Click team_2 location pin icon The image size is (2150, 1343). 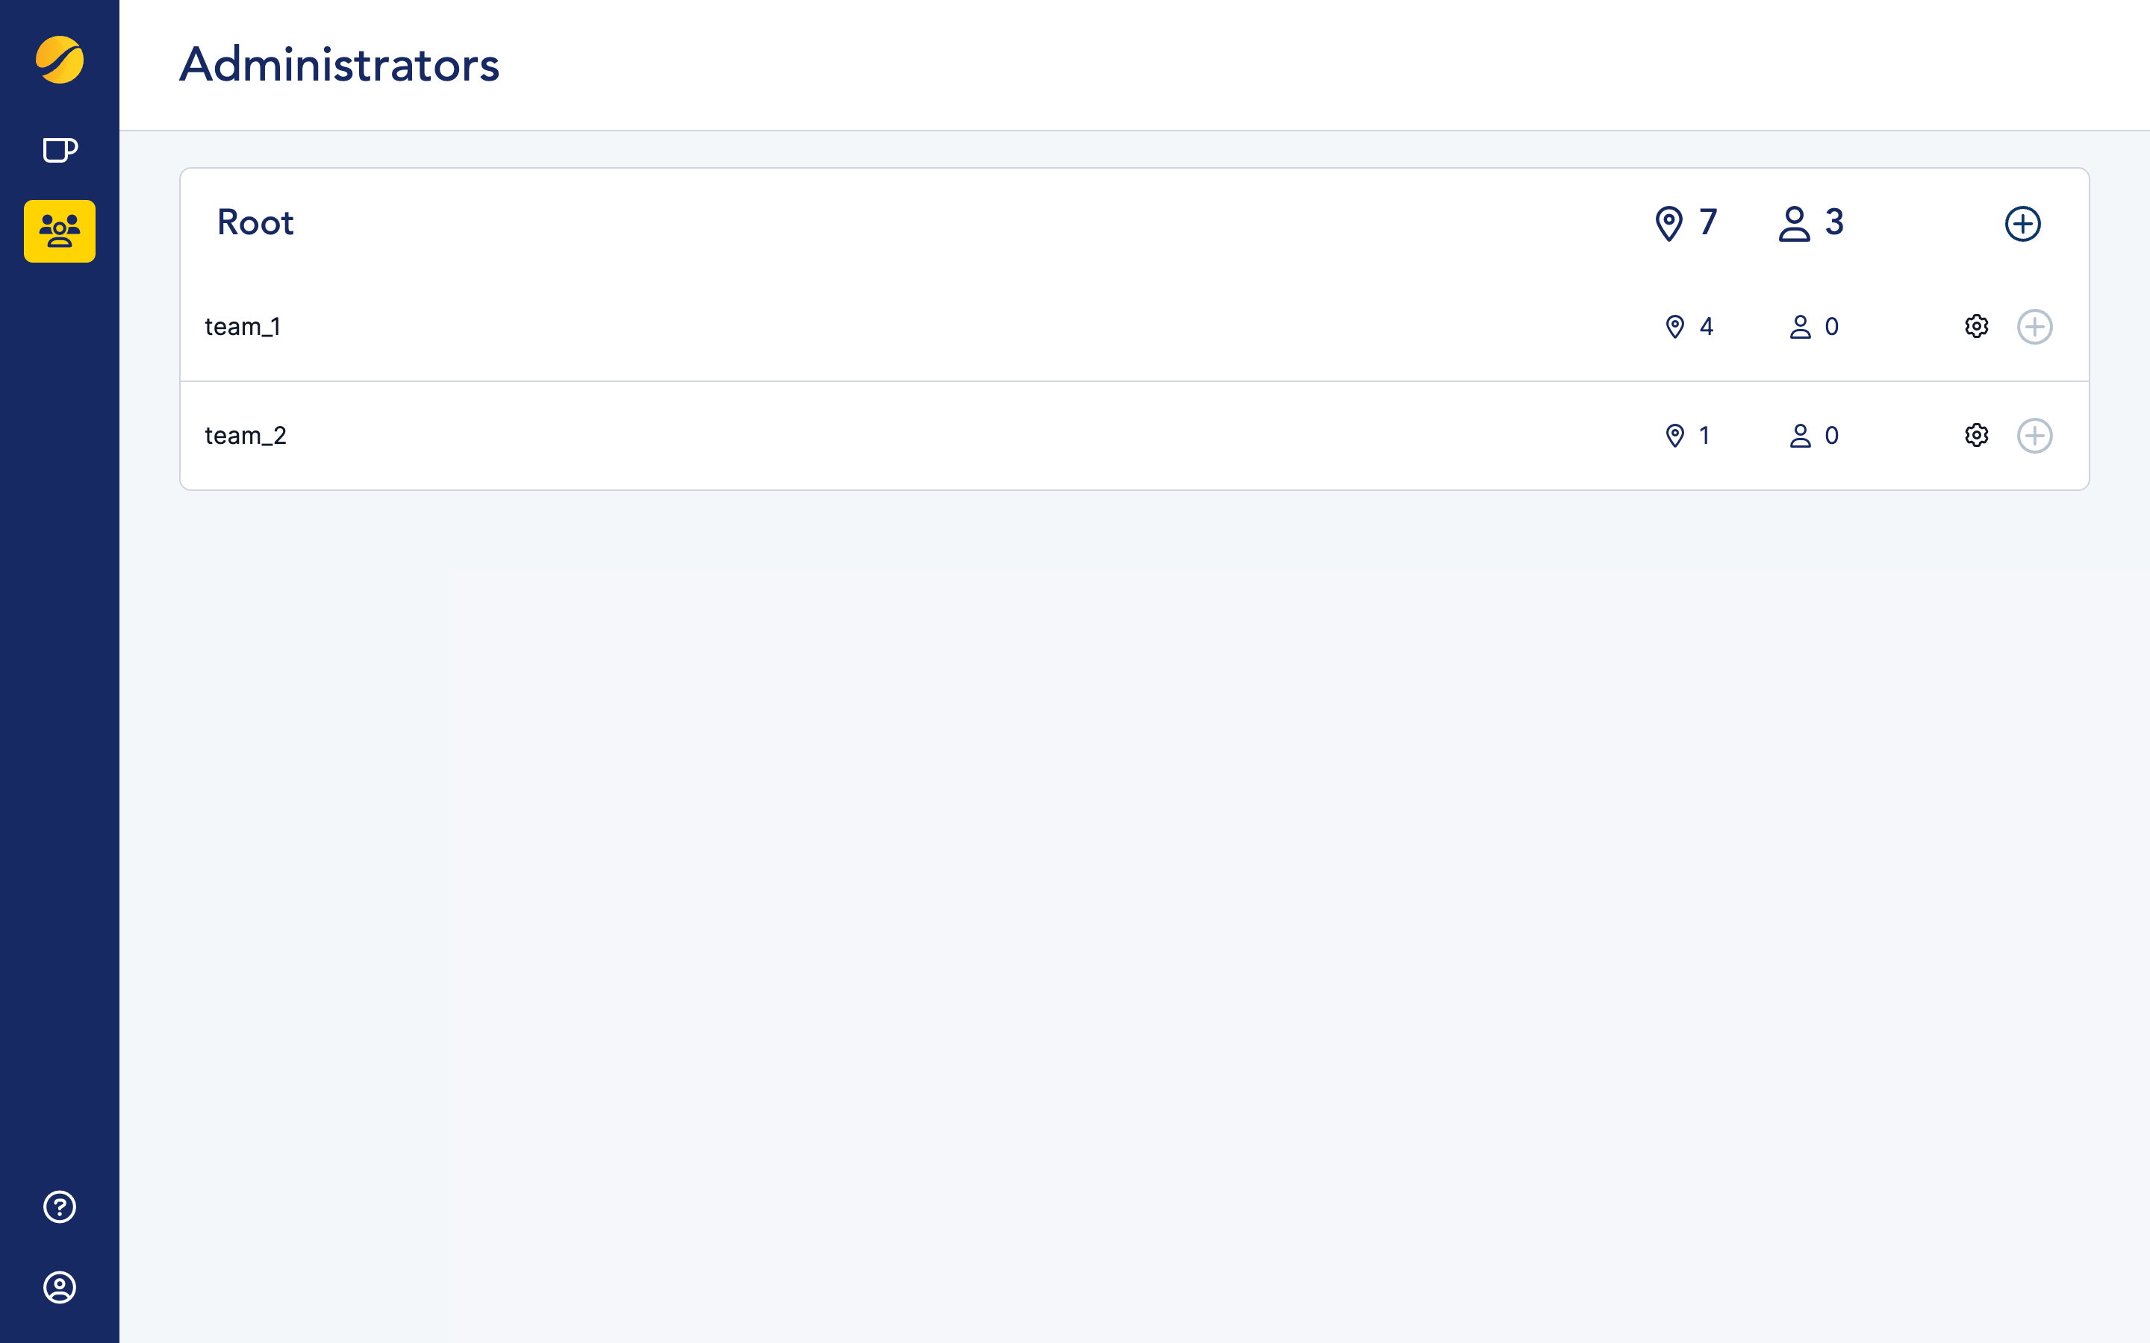[1674, 435]
